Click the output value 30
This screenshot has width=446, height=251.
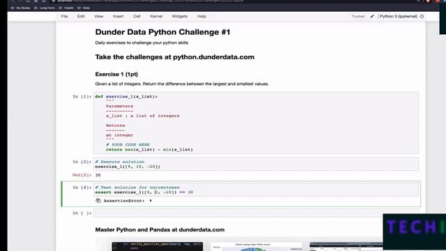98,175
